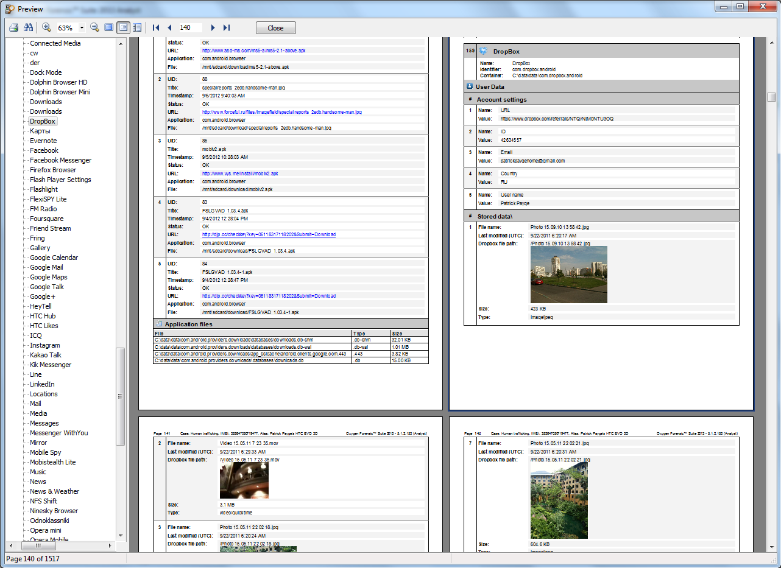Select Google Calendar tree item

(x=54, y=258)
